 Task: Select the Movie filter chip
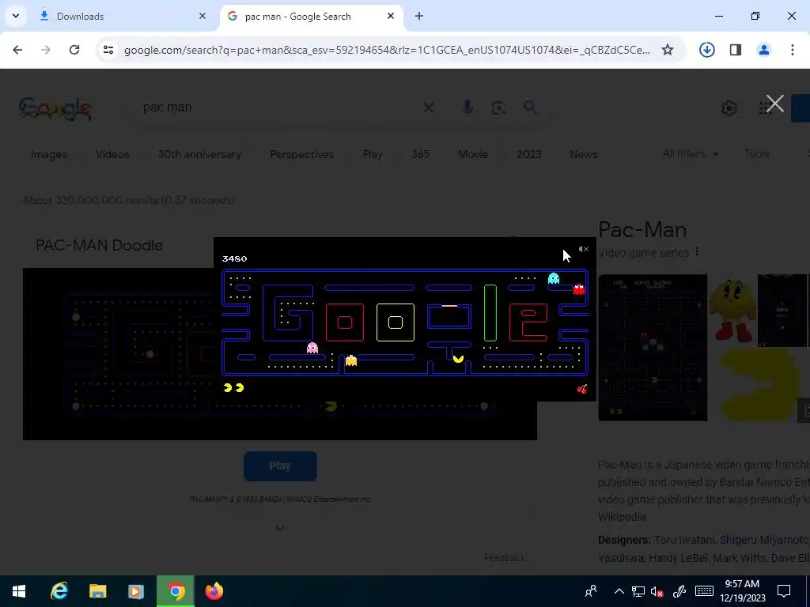click(473, 154)
